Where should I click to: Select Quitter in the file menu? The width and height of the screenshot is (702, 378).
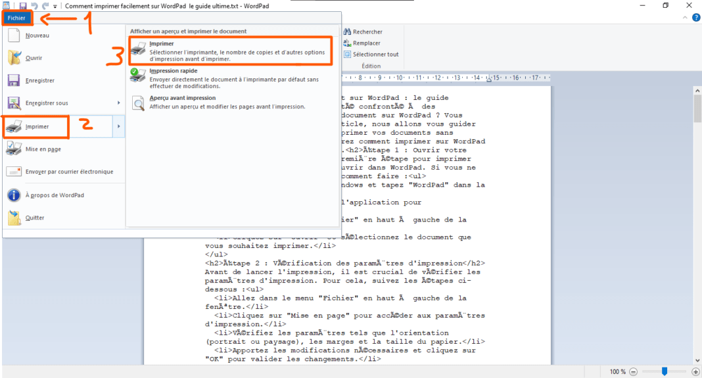click(64, 218)
